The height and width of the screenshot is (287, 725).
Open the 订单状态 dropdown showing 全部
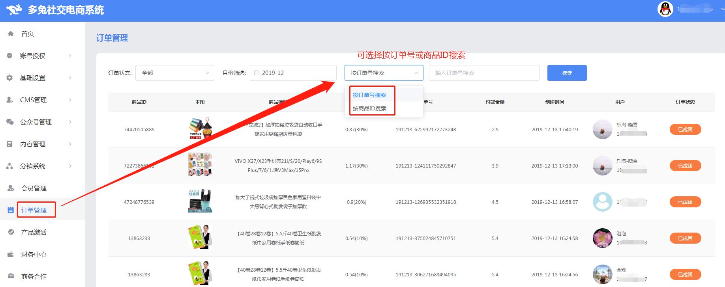click(175, 73)
